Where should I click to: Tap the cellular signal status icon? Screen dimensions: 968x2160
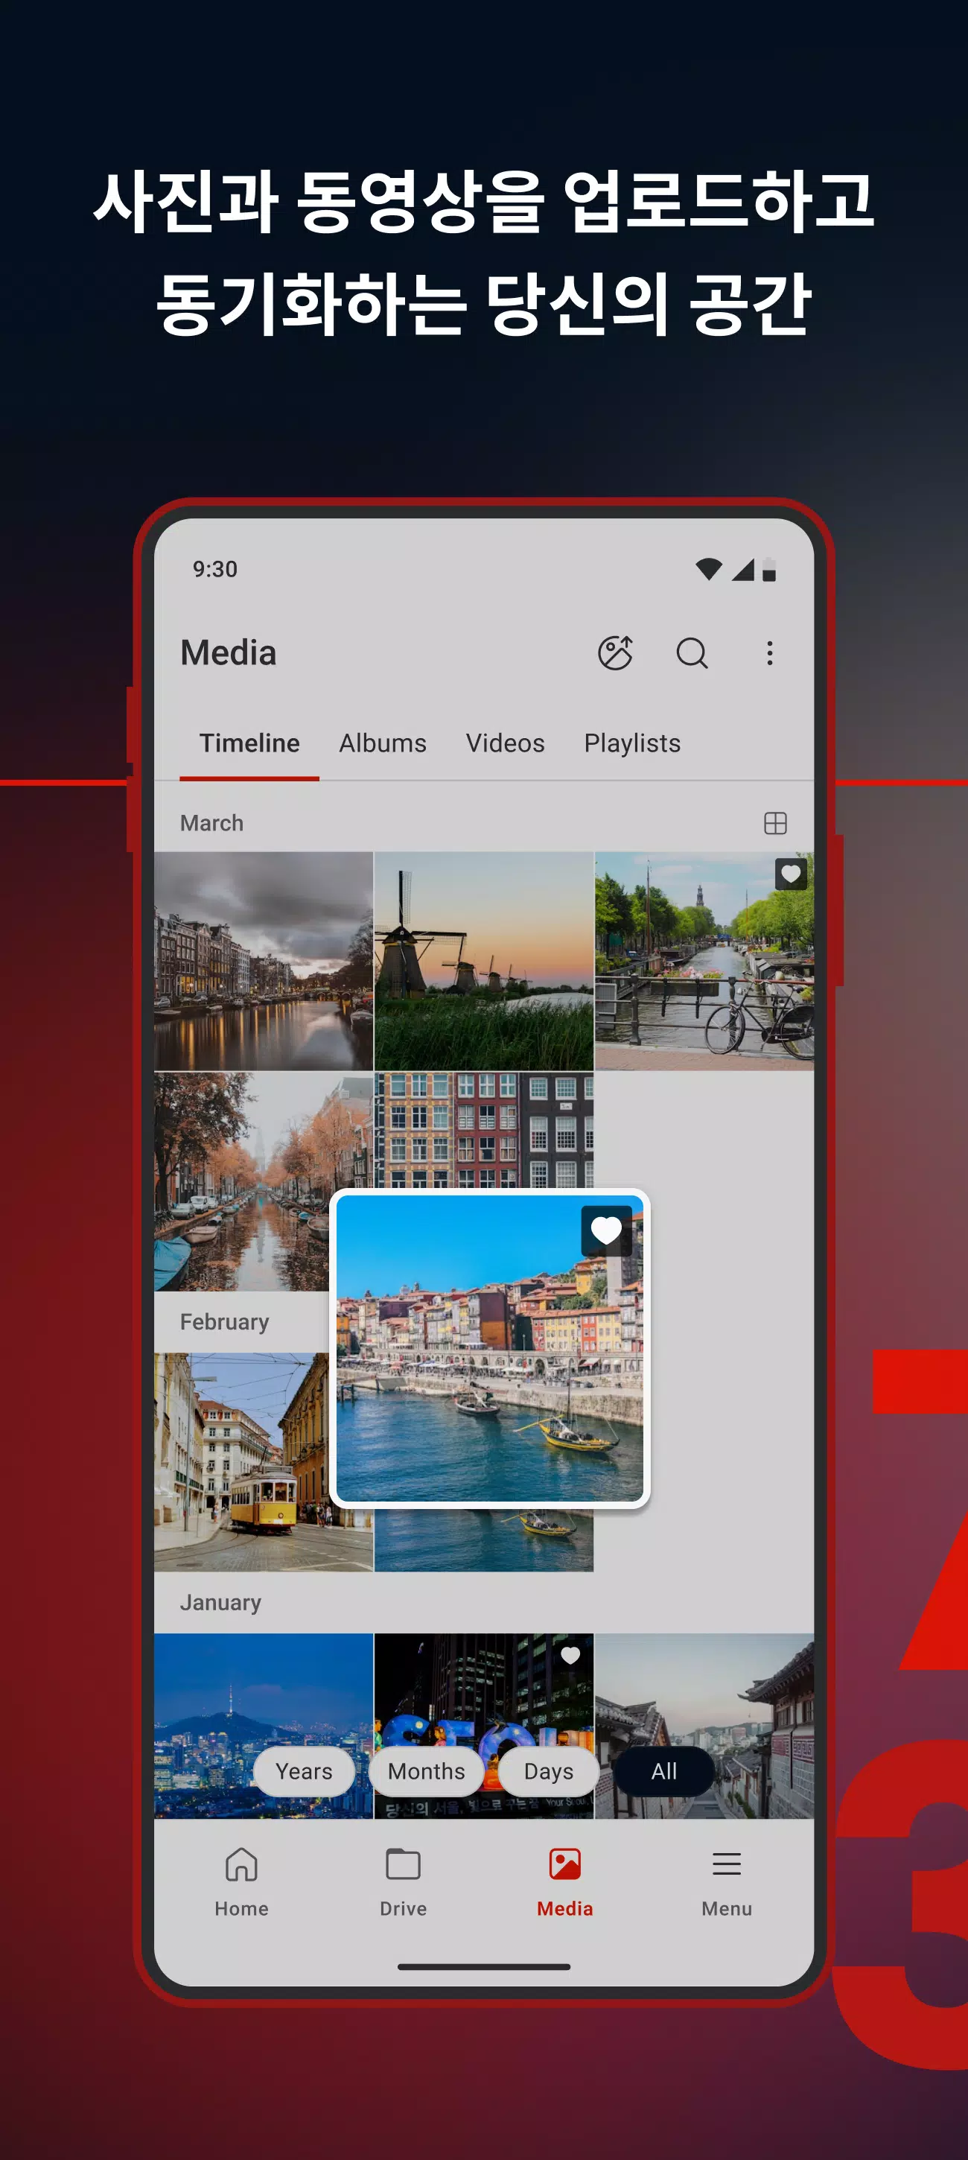(743, 569)
